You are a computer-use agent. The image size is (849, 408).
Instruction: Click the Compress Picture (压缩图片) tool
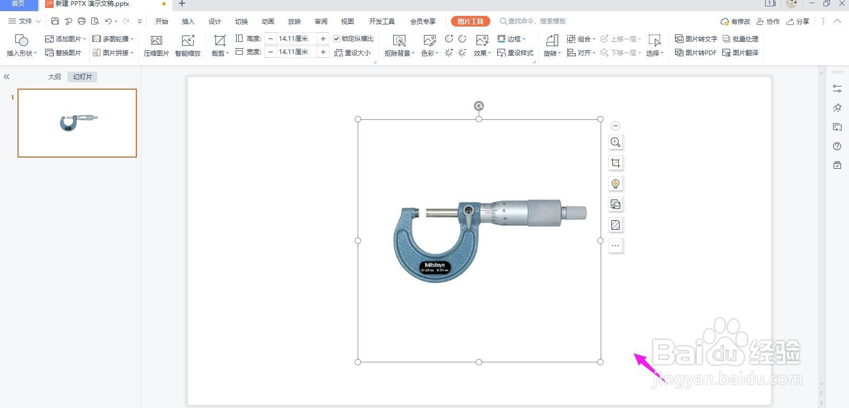157,46
